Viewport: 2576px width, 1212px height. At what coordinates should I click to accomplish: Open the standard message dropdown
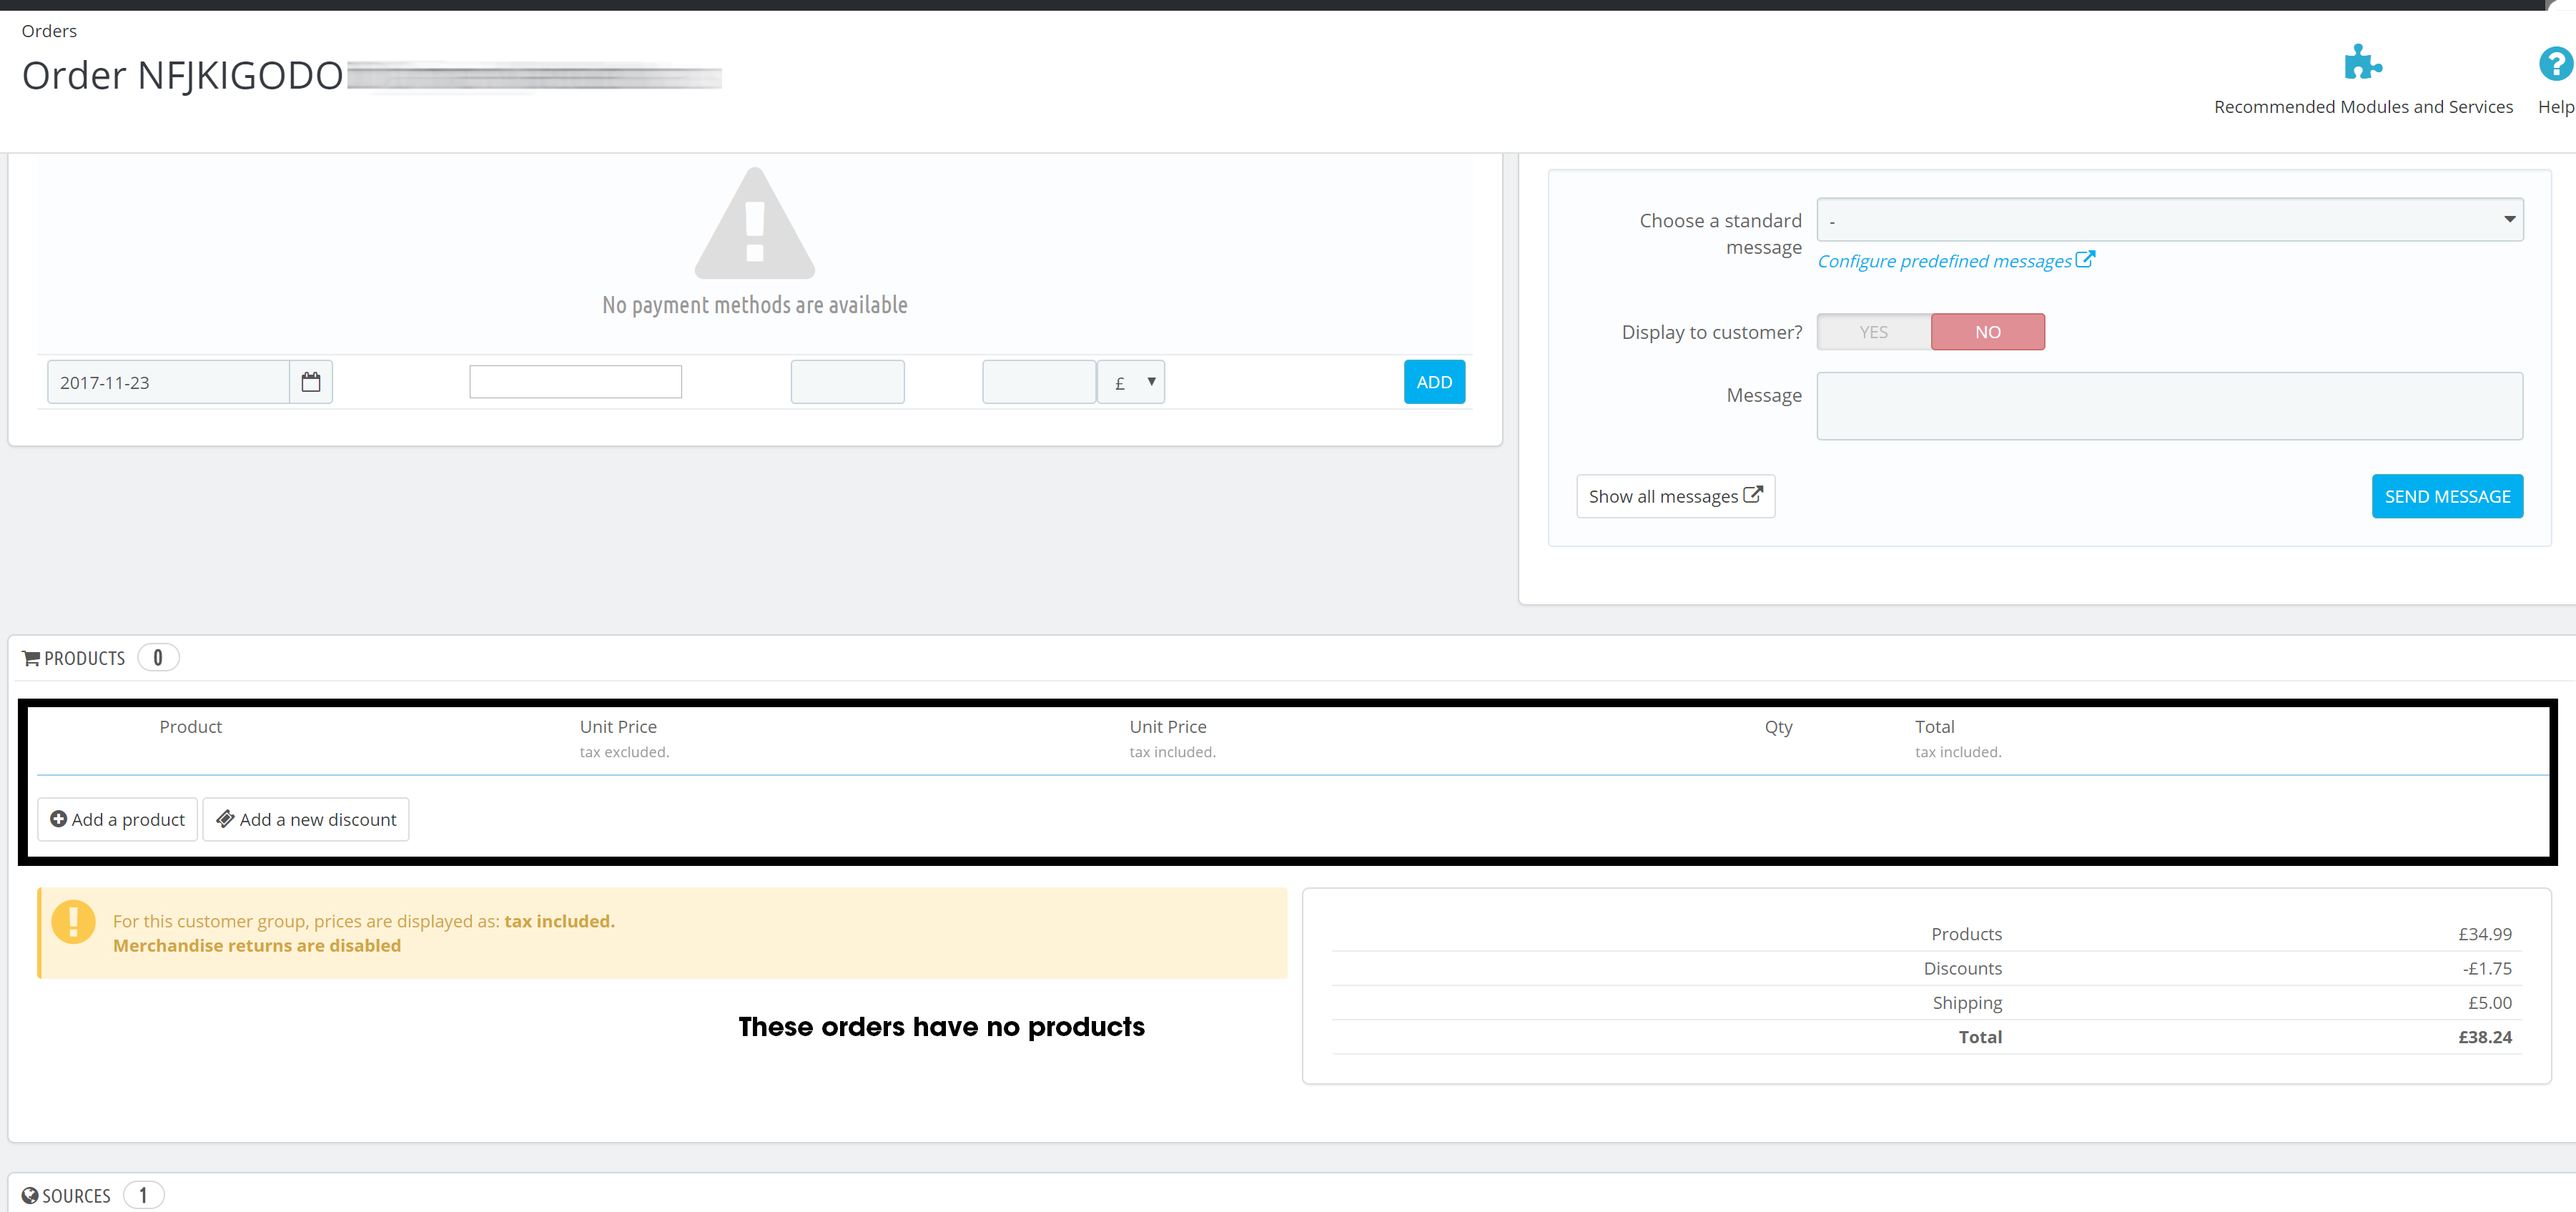click(2169, 220)
